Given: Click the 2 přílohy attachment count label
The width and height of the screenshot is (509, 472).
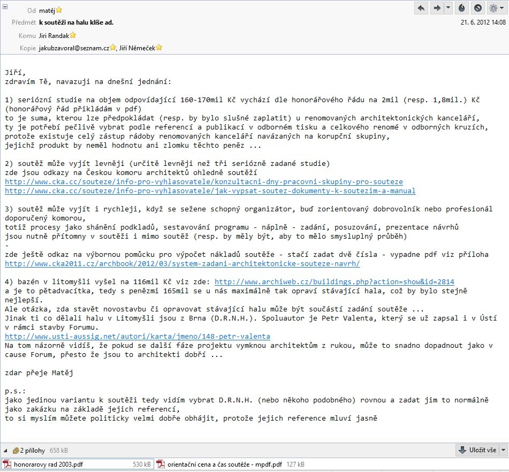Looking at the screenshot, I should pyautogui.click(x=33, y=451).
